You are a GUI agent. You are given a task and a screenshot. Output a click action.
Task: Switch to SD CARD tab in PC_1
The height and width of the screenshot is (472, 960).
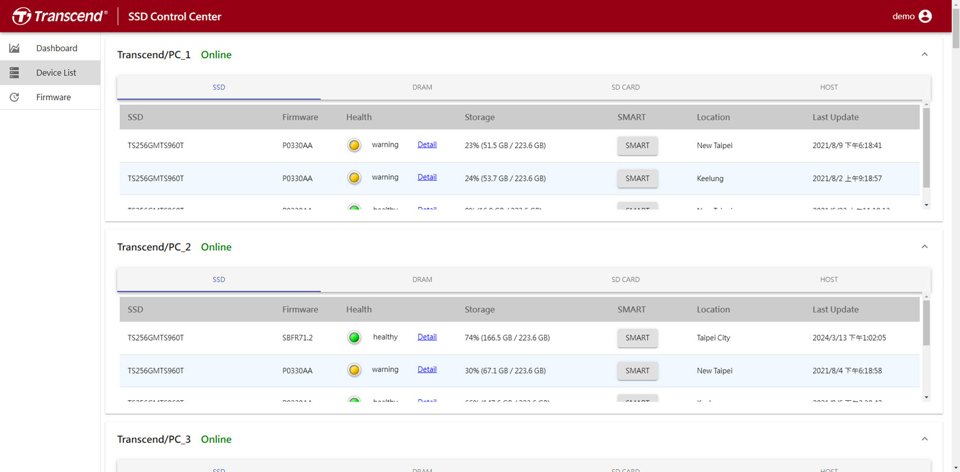626,87
